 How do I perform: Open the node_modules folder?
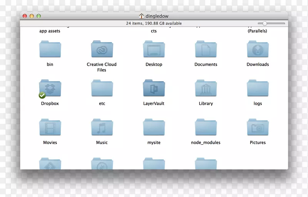206,127
